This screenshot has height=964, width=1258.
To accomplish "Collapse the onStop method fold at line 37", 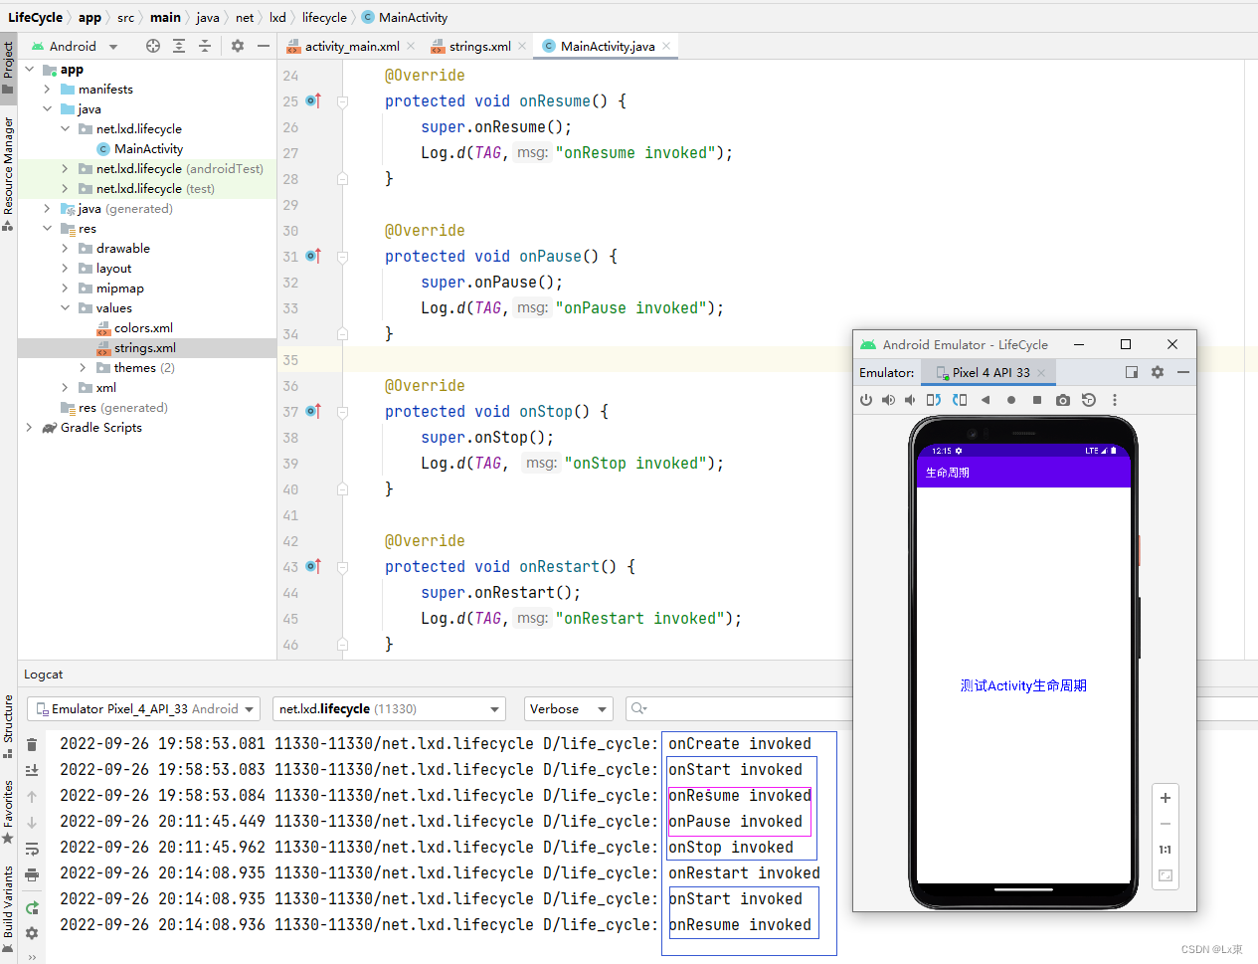I will [342, 411].
